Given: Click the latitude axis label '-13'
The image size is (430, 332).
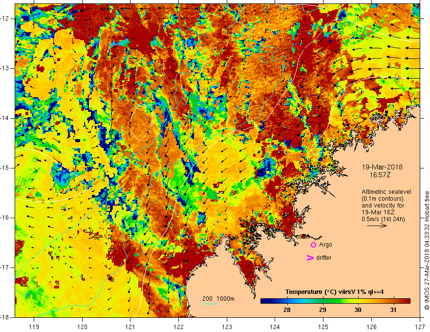Looking at the screenshot, I should point(5,68).
